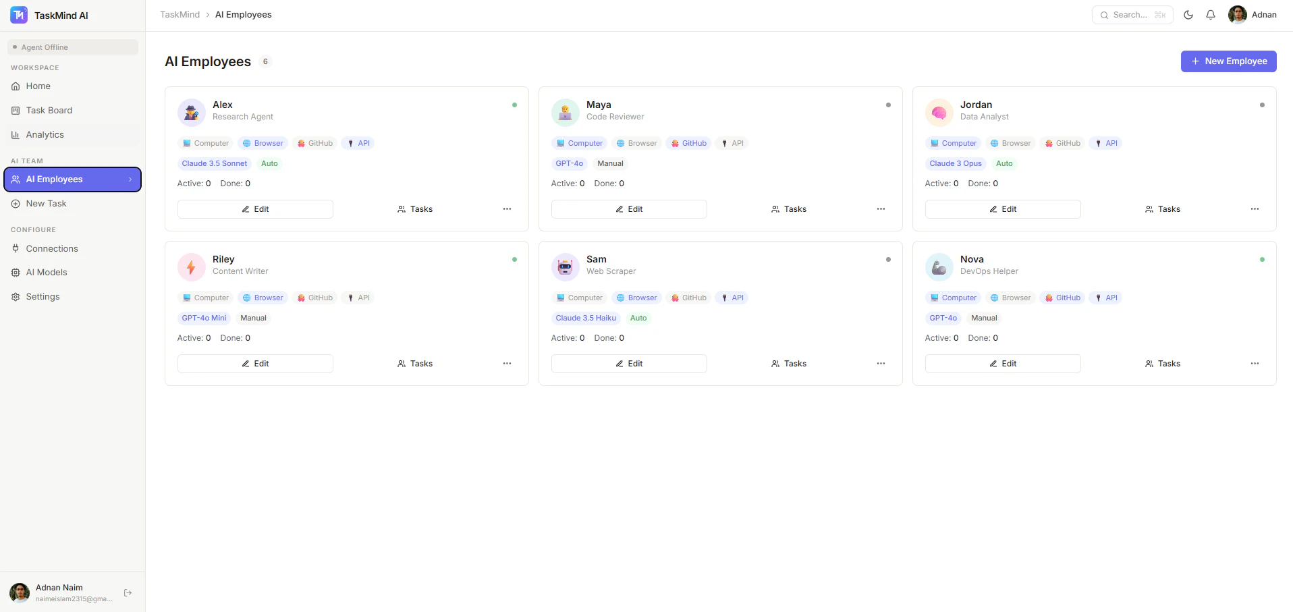Click the TaskMind AI logo icon

19,15
